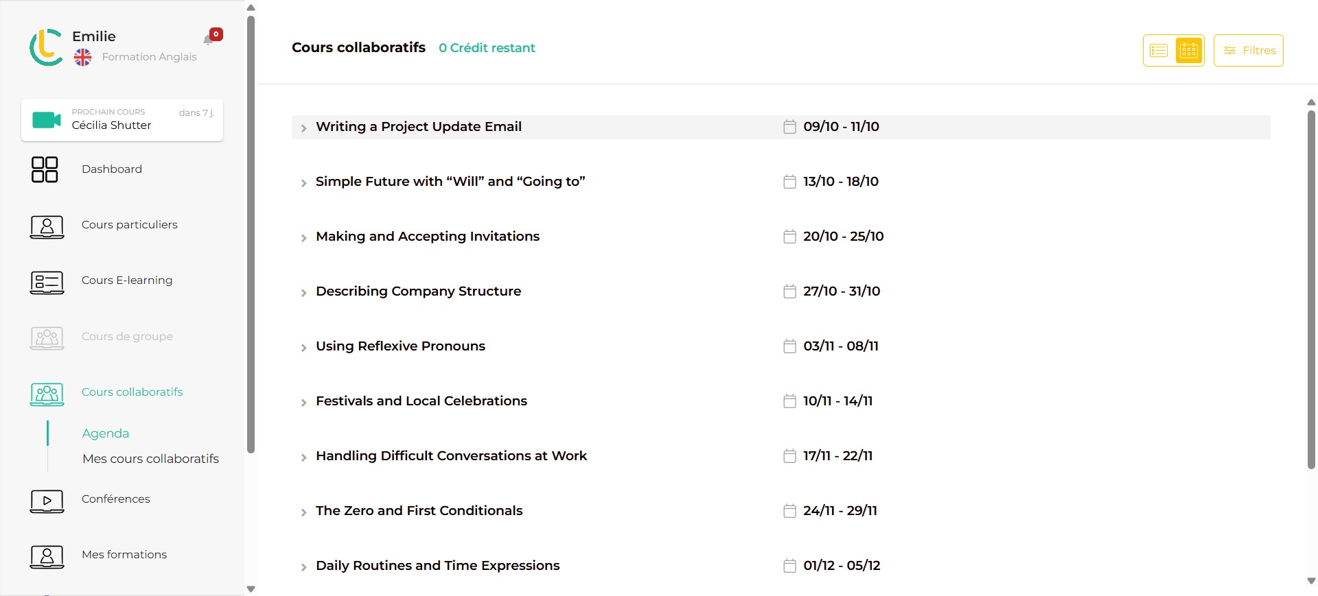Image resolution: width=1318 pixels, height=596 pixels.
Task: Click the Emilie profile logo
Action: pos(46,47)
